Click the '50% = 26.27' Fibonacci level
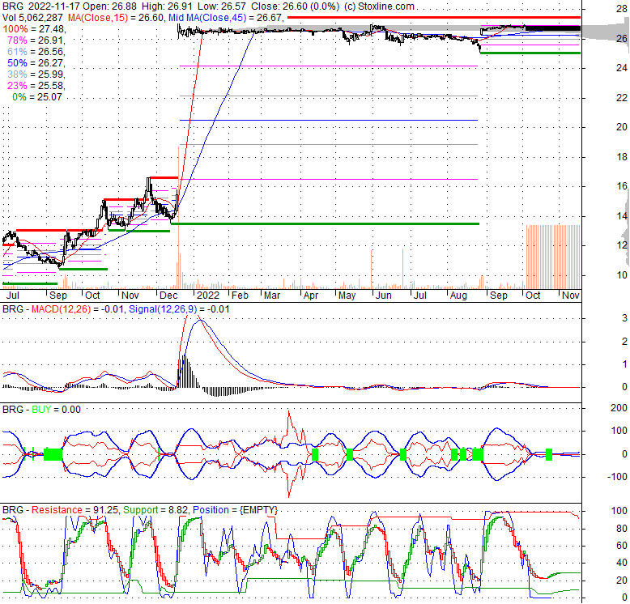Screen dimensions: 630x604 point(36,63)
